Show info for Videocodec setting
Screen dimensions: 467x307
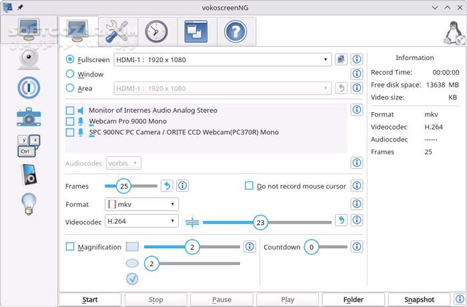pos(357,220)
